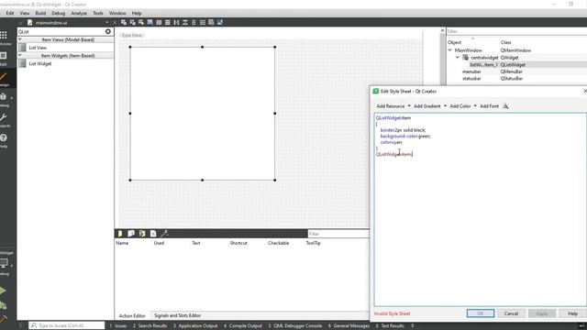Open the Help menu

(137, 13)
